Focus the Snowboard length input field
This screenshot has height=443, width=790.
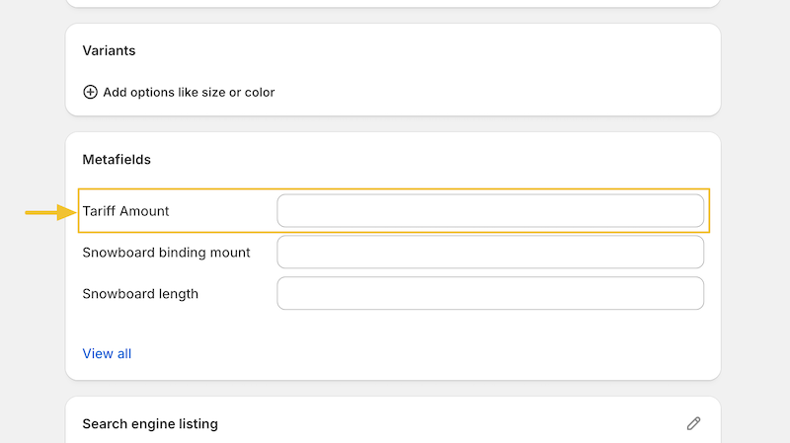point(490,293)
